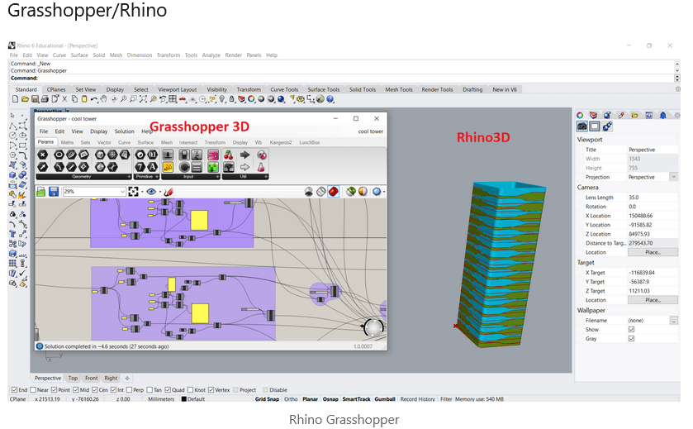Screen dimensions: 693x429
Task: Click the Camera Location Place... button
Action: pyautogui.click(x=653, y=252)
